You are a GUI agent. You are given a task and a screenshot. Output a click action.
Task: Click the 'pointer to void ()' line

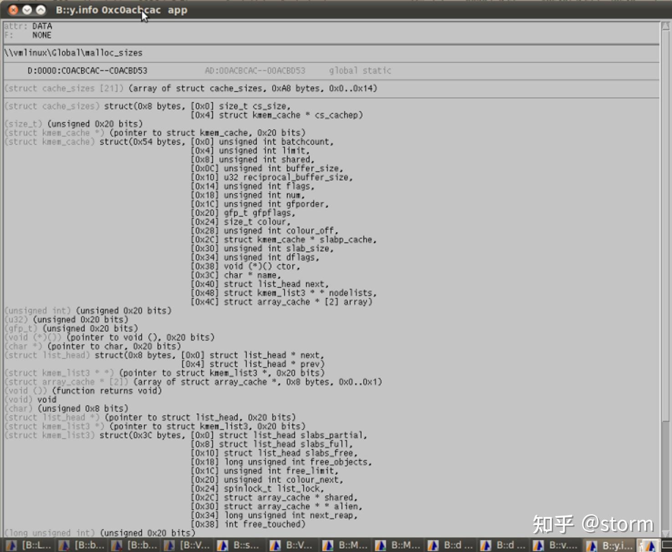pos(109,337)
